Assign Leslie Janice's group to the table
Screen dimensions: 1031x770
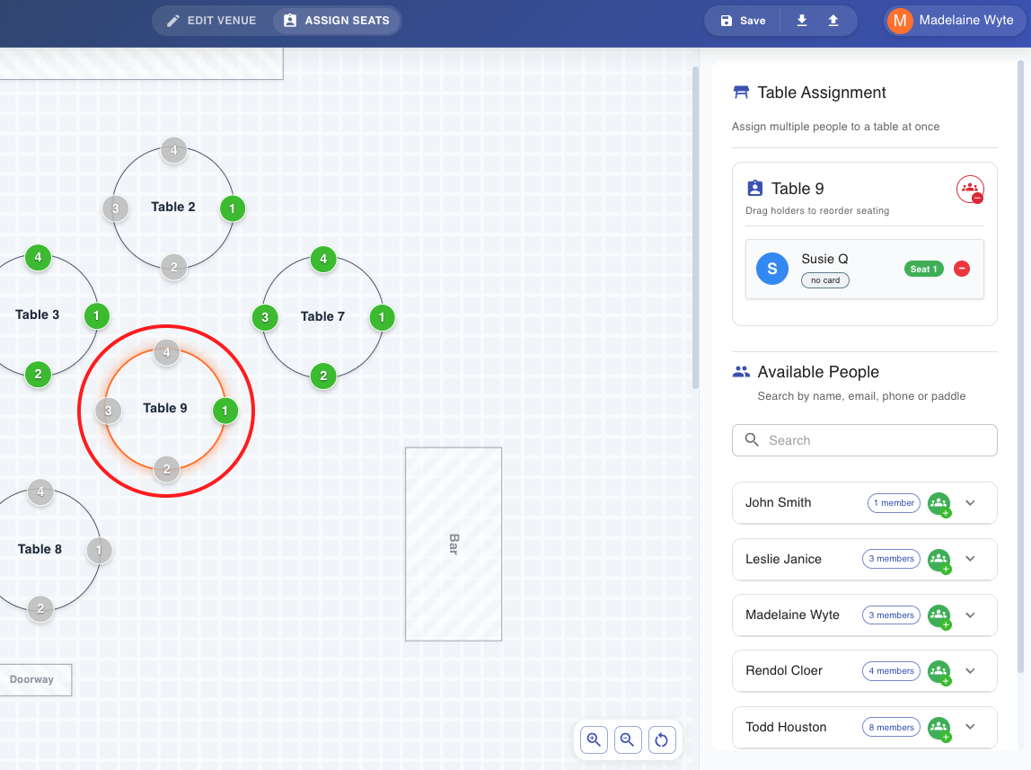(939, 561)
